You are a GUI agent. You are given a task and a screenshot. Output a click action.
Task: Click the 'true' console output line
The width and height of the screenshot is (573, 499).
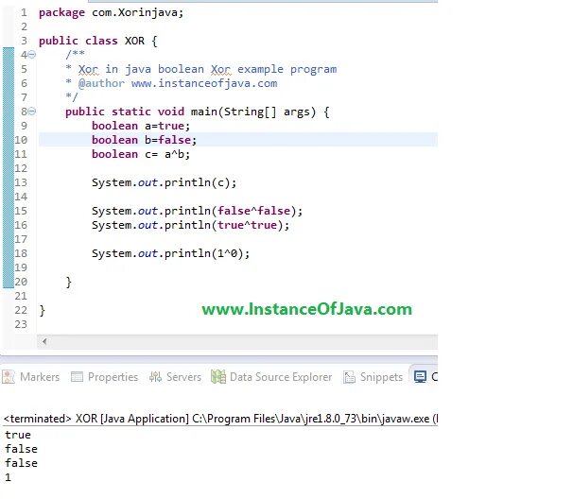click(x=18, y=435)
